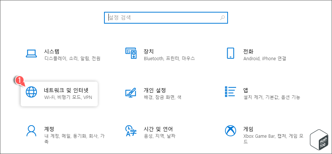
Task: Open the 시간 및 언어 title
Action: [x=158, y=129]
